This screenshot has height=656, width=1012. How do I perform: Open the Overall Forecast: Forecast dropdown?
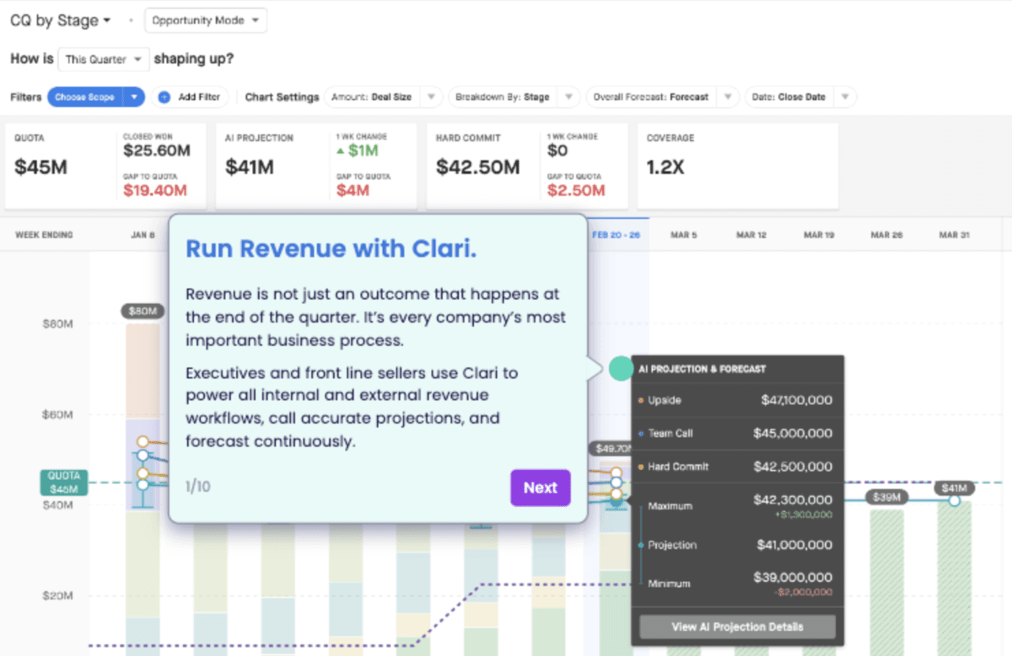[662, 97]
